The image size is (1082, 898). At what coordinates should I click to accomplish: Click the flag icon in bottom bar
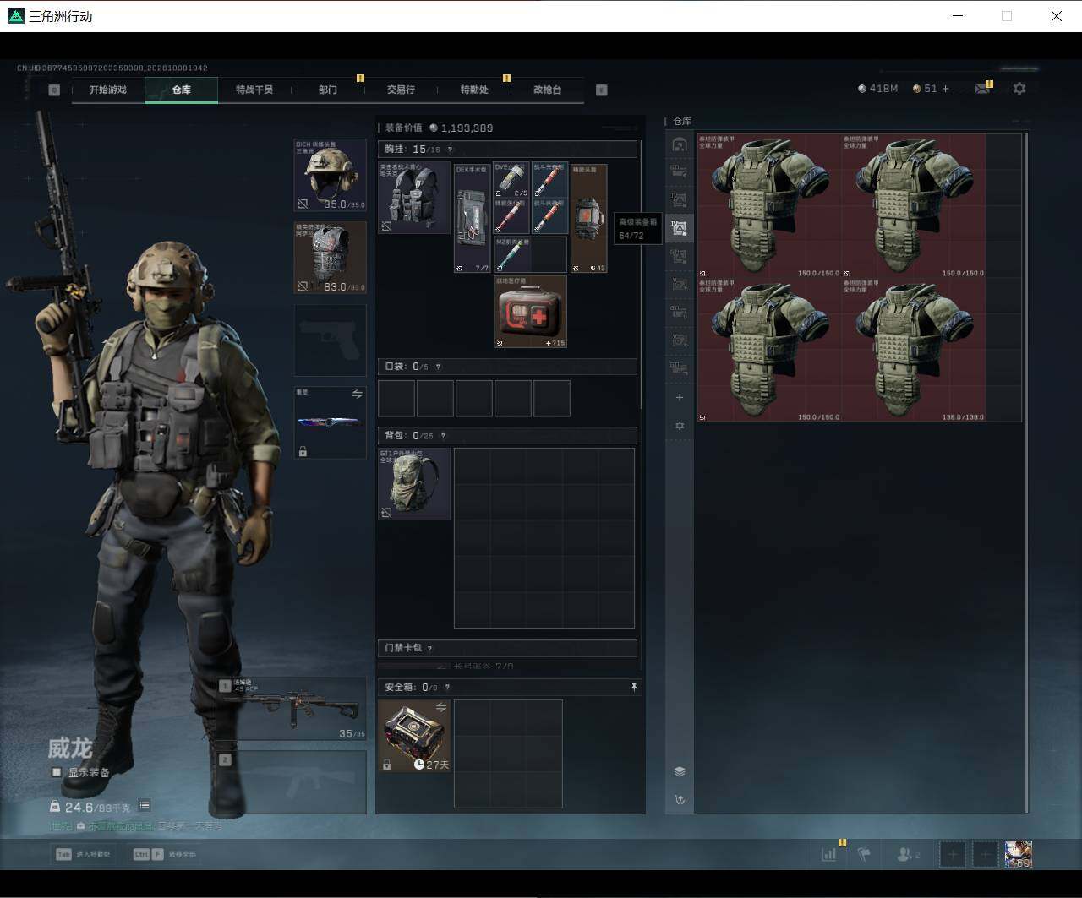point(864,854)
